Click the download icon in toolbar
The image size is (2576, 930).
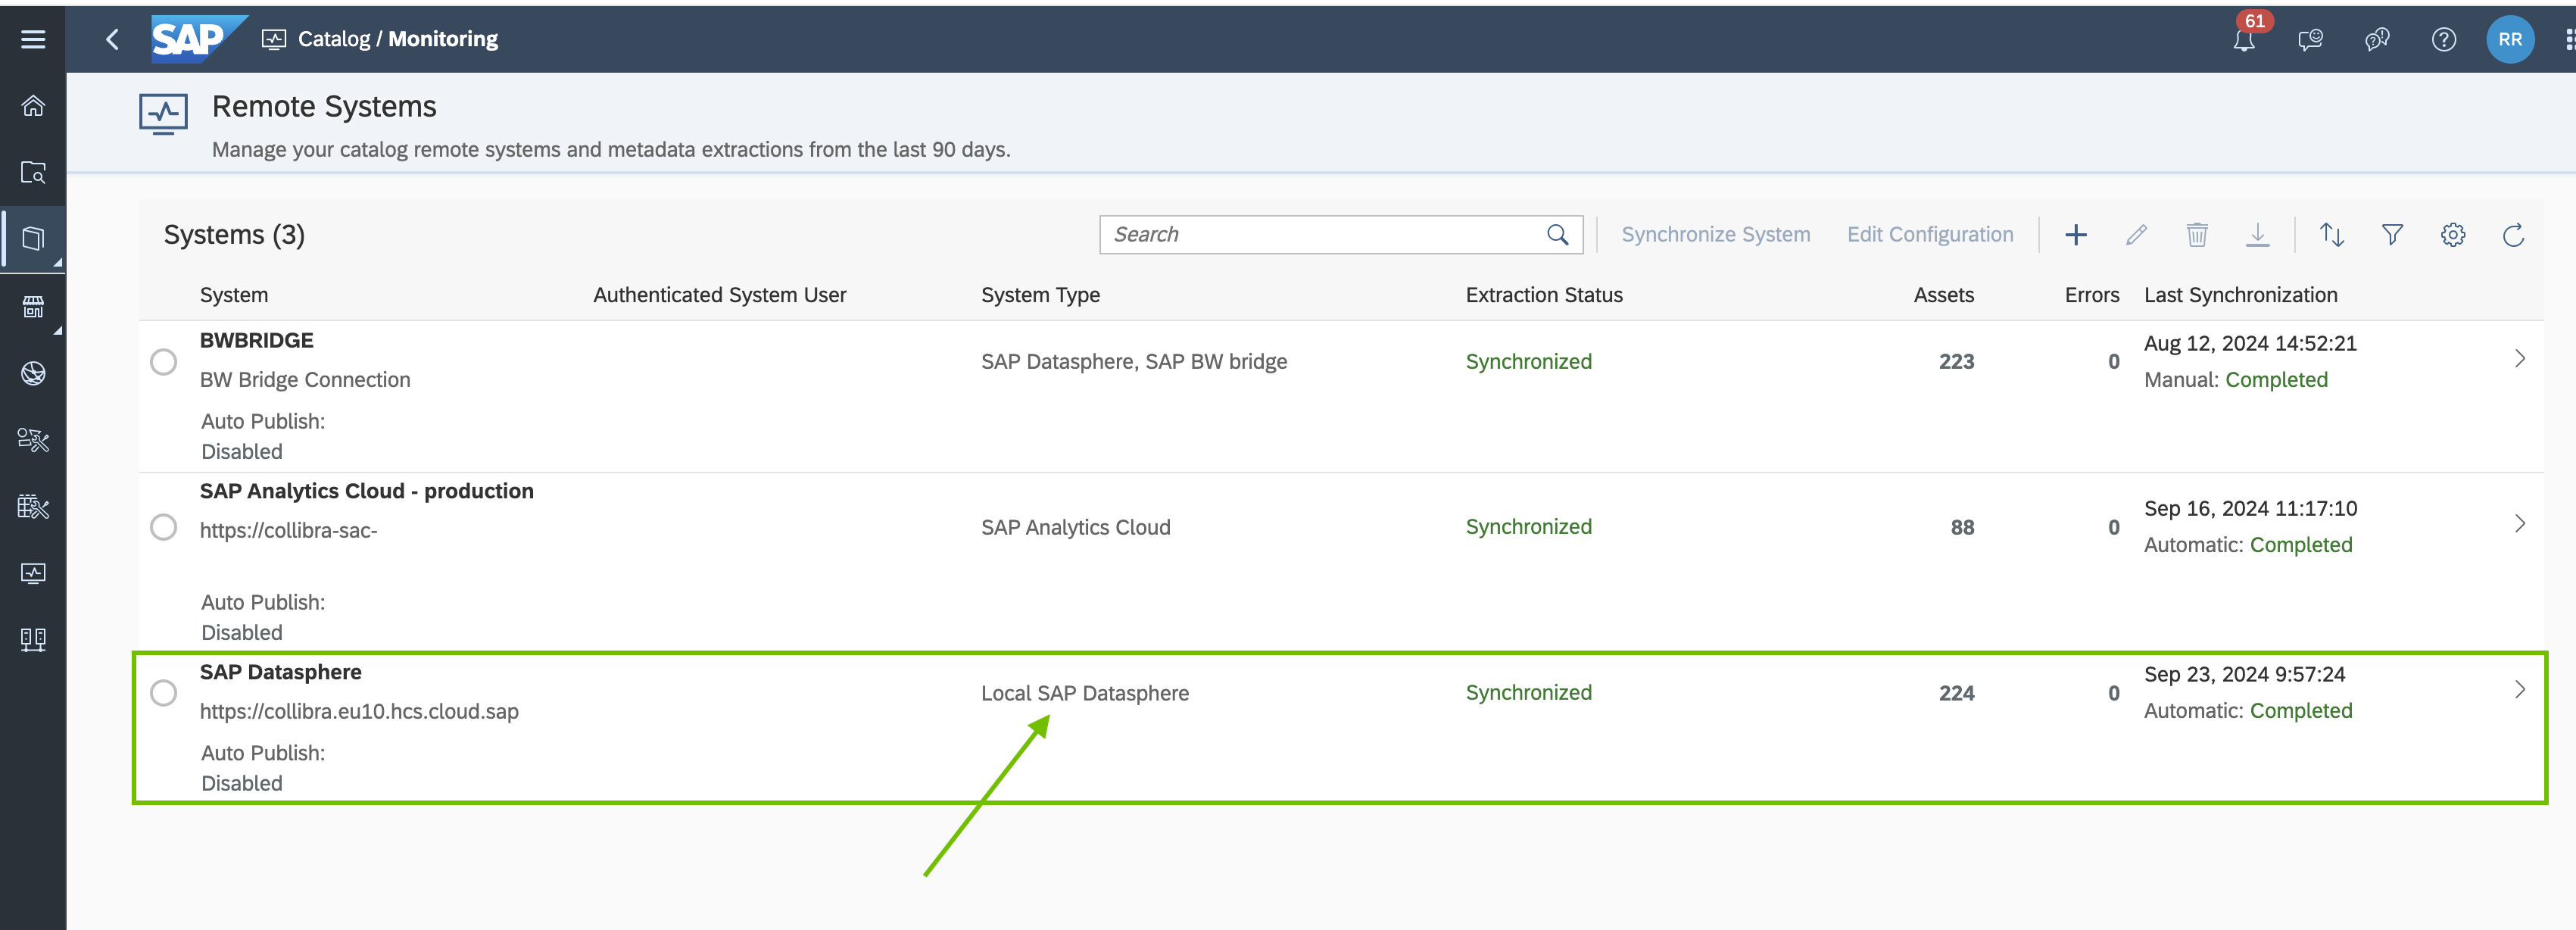(x=2257, y=235)
